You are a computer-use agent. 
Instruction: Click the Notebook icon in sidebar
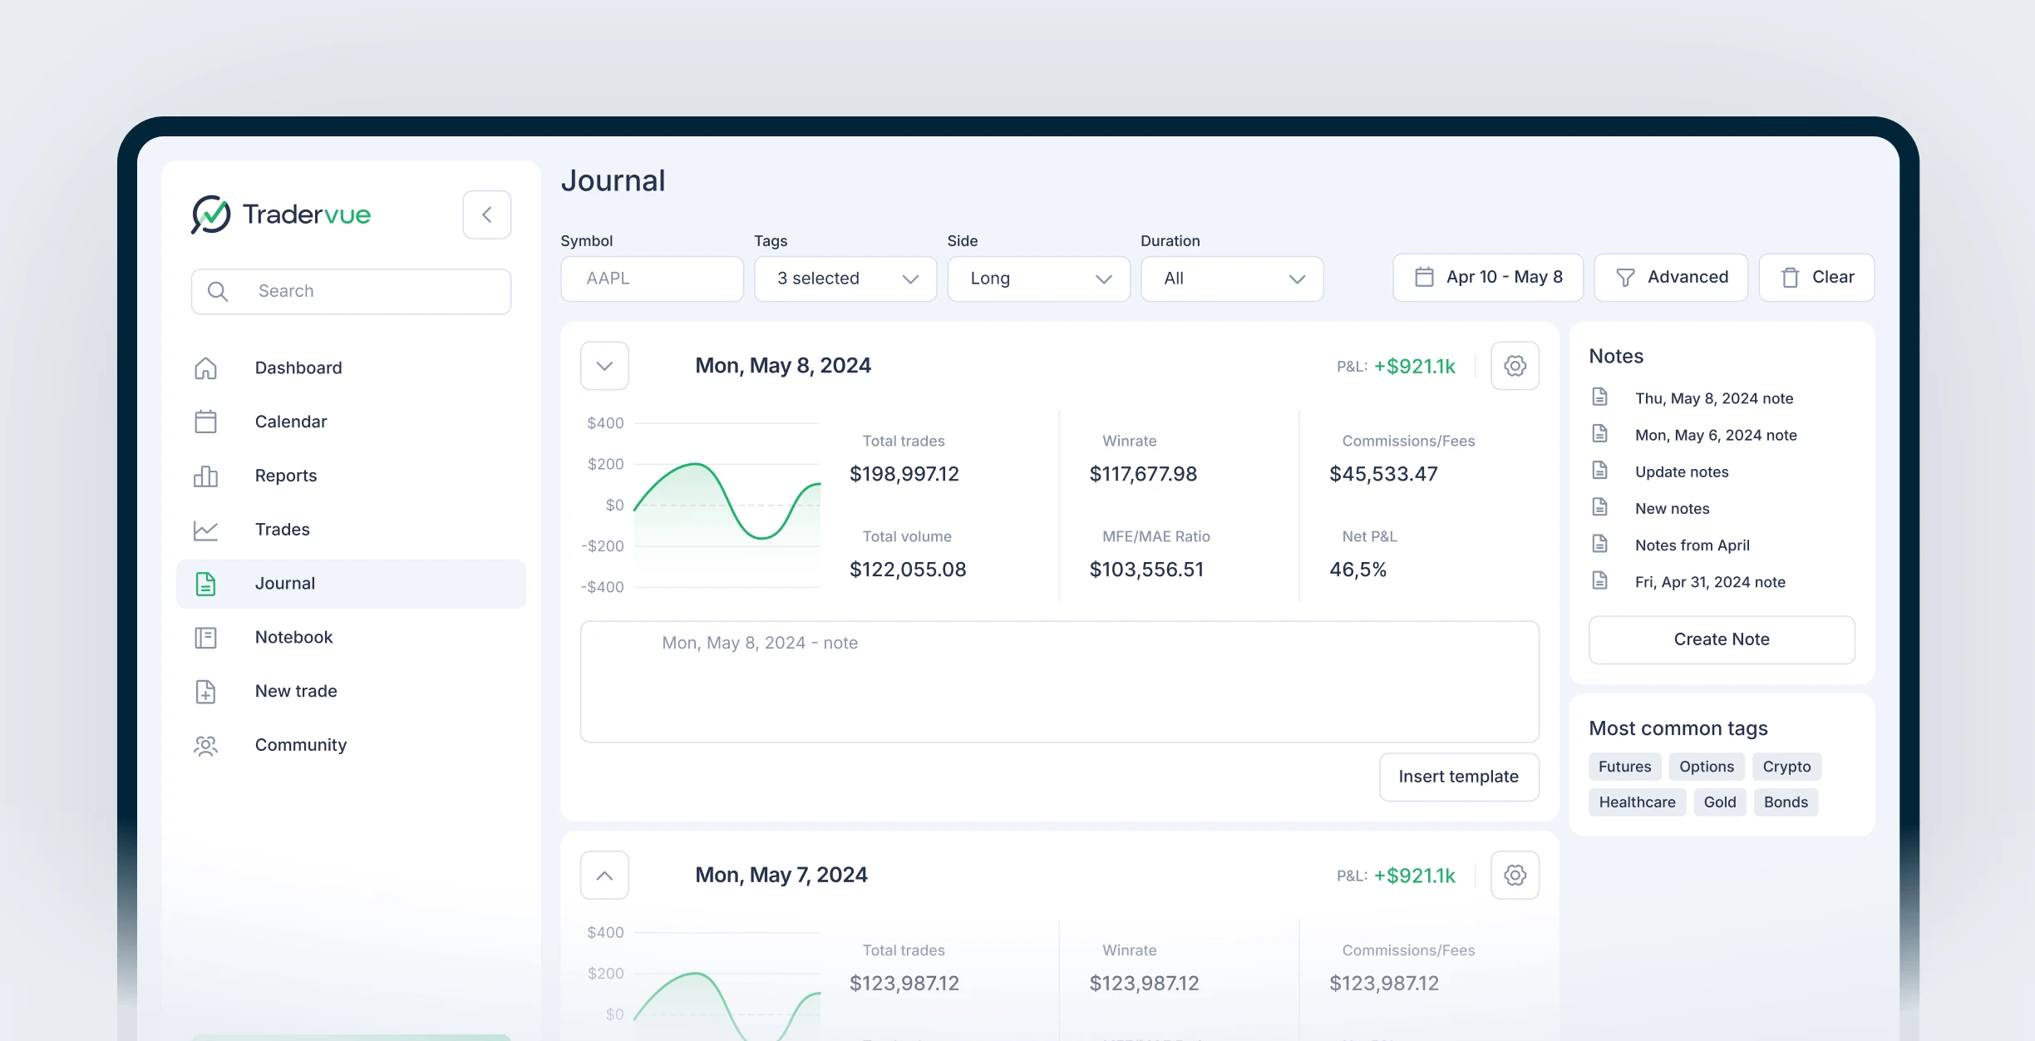(x=205, y=637)
